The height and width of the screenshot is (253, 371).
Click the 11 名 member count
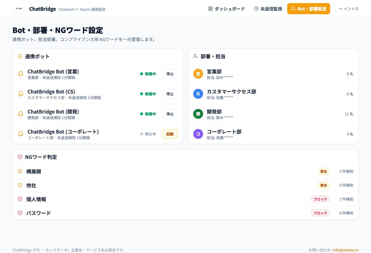point(349,114)
